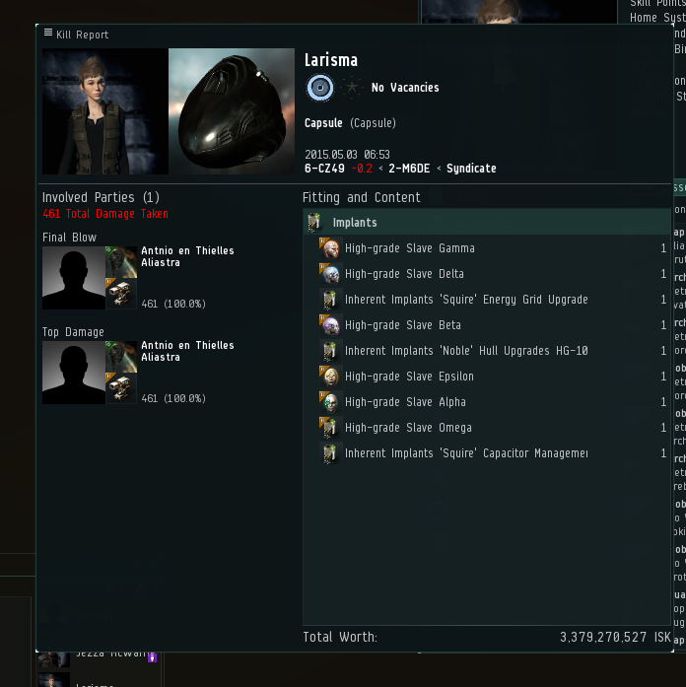Viewport: 686px width, 687px height.
Task: Open Antnio en Thielles Aliastra under Top Damage
Action: tap(187, 351)
